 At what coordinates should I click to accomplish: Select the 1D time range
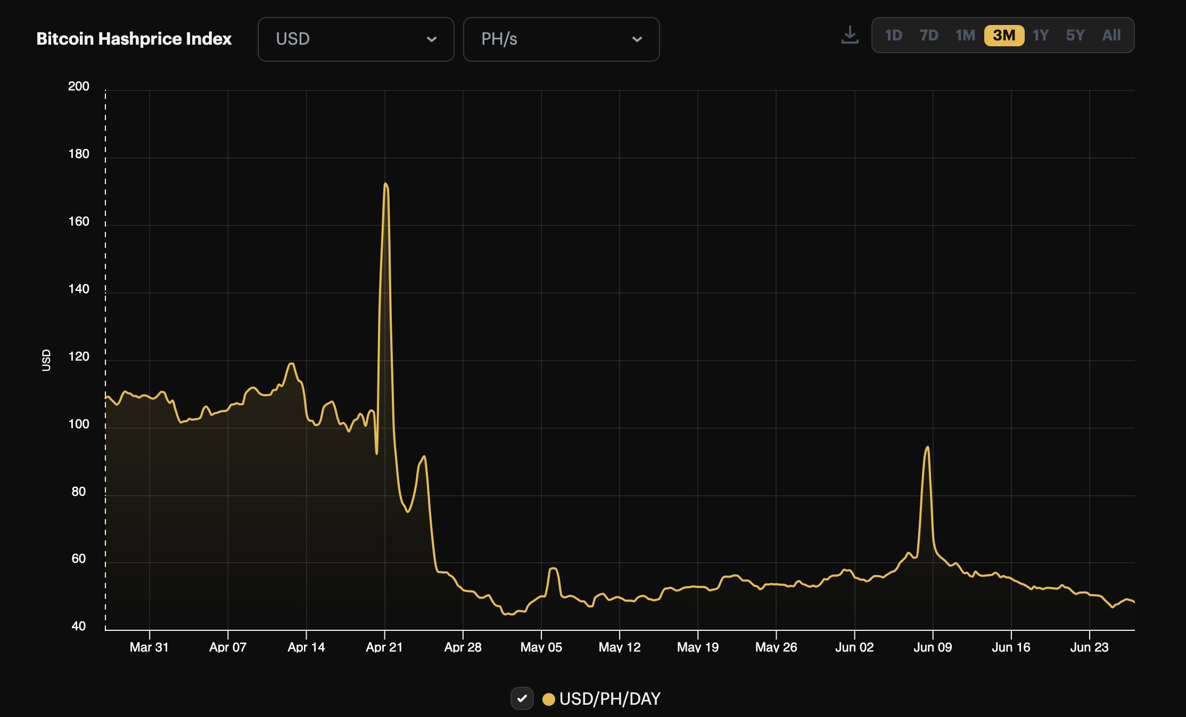tap(893, 35)
